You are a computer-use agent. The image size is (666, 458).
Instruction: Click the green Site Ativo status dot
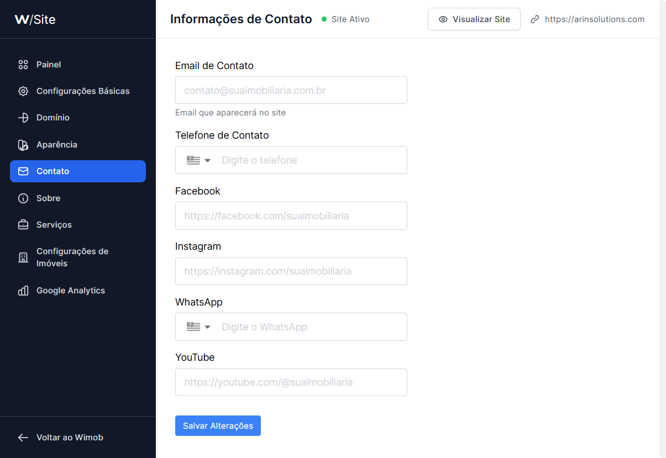[324, 19]
